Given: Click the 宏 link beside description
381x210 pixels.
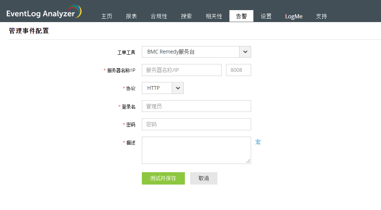Looking at the screenshot, I should [x=258, y=142].
